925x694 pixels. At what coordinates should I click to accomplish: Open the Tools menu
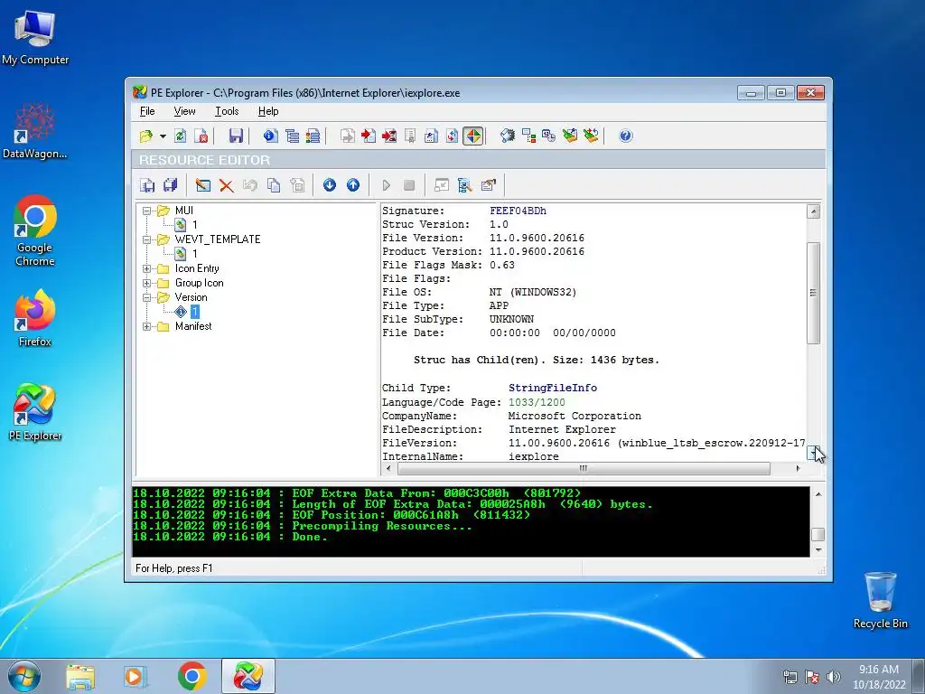227,111
